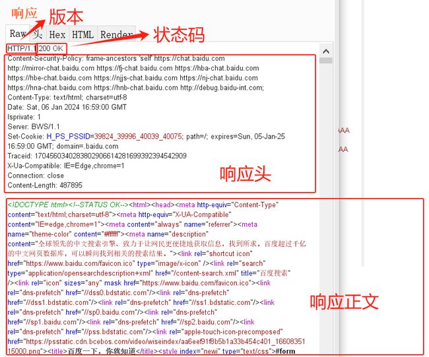The height and width of the screenshot is (357, 429).
Task: Click the apple-touch-icon-precomposed rel text
Action: click(232, 332)
